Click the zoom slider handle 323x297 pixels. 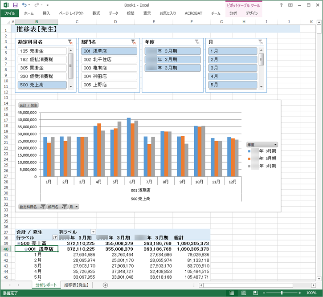(x=282, y=293)
